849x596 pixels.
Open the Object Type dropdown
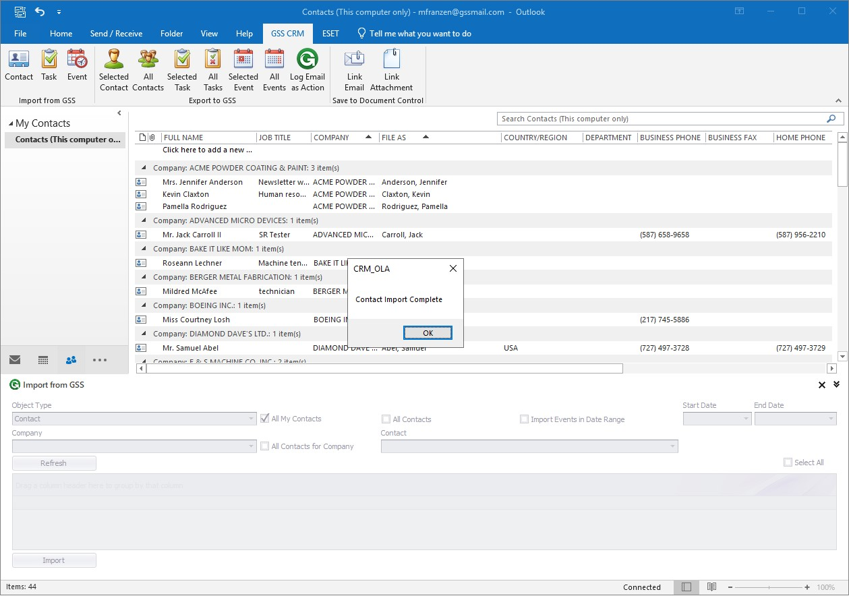[251, 419]
